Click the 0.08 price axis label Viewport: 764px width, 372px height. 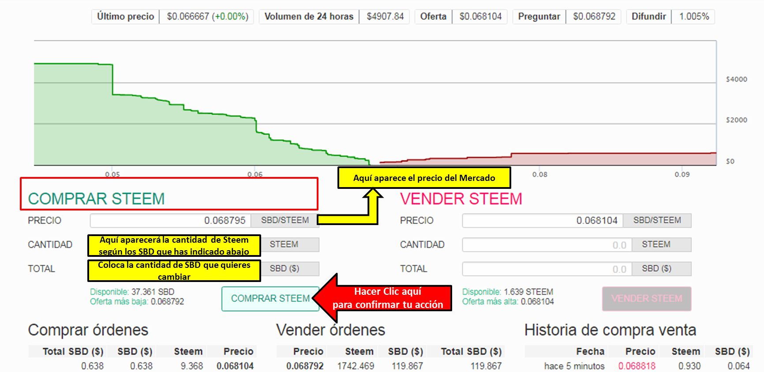539,174
